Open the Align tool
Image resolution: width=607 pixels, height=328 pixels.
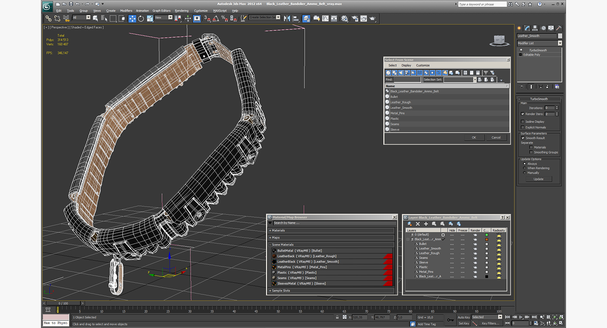coord(296,18)
